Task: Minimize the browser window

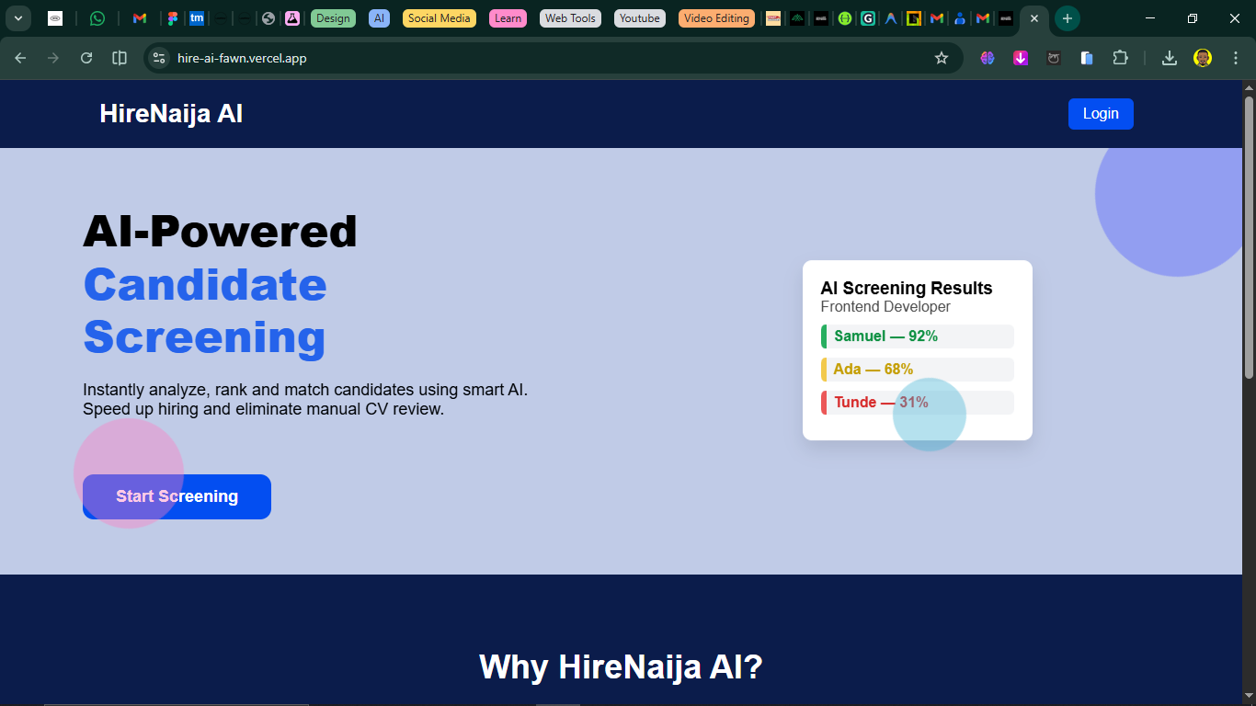Action: click(x=1150, y=18)
